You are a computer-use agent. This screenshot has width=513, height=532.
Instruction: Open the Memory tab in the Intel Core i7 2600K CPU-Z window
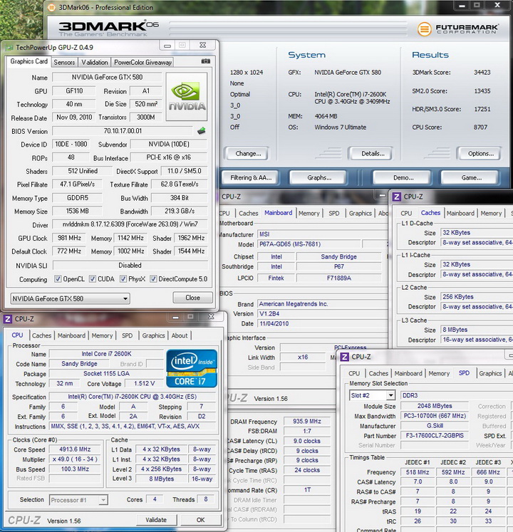point(102,335)
